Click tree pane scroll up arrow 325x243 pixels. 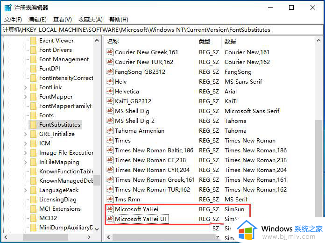(97, 41)
